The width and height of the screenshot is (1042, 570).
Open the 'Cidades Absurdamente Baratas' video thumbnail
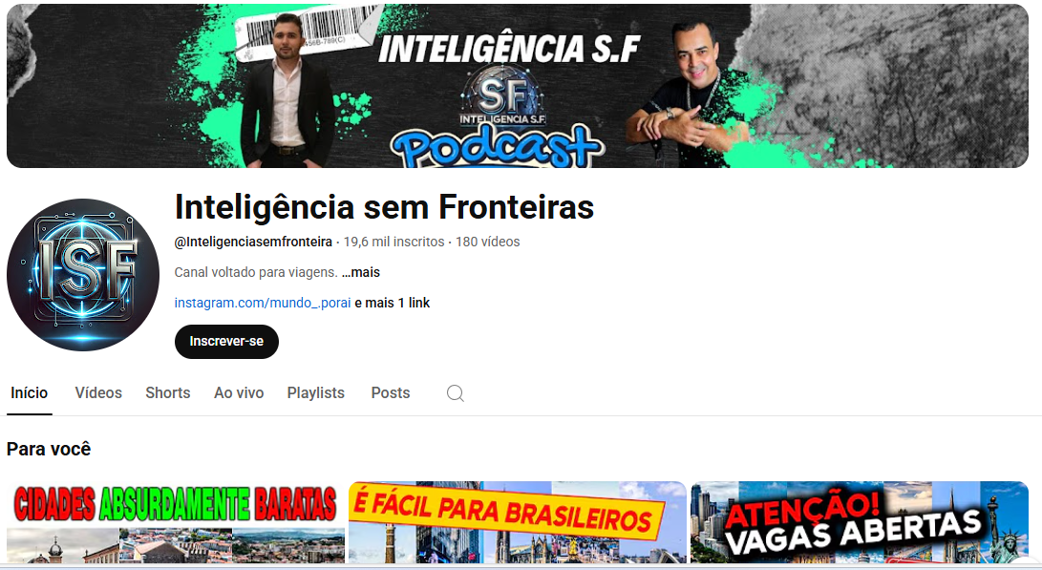176,522
